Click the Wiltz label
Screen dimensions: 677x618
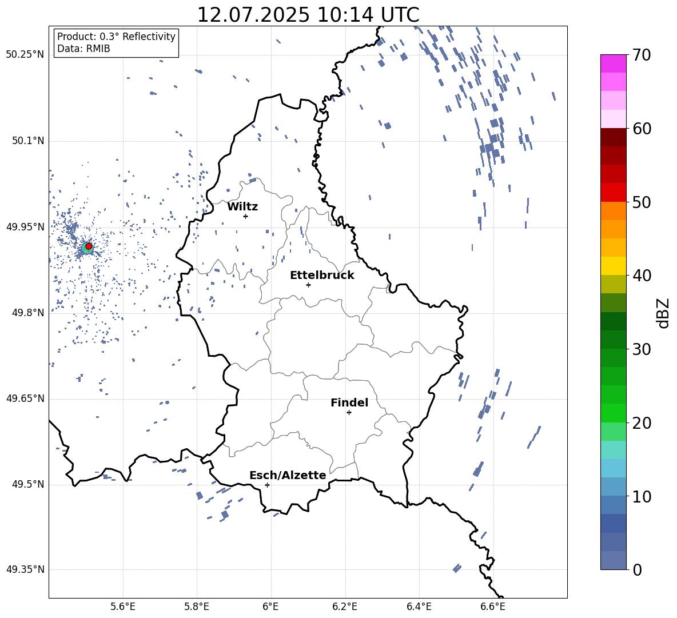[242, 207]
